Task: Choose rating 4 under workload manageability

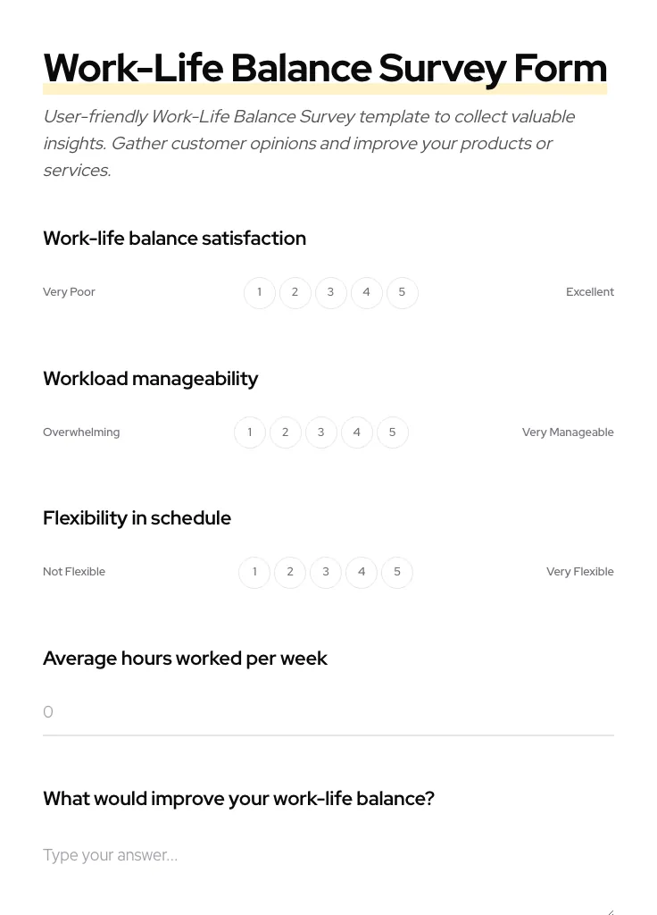Action: tap(356, 432)
